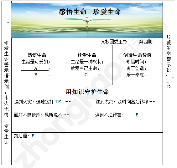Click the letter D in right column
Viewport: 177px width, 168px height.
[x=169, y=87]
